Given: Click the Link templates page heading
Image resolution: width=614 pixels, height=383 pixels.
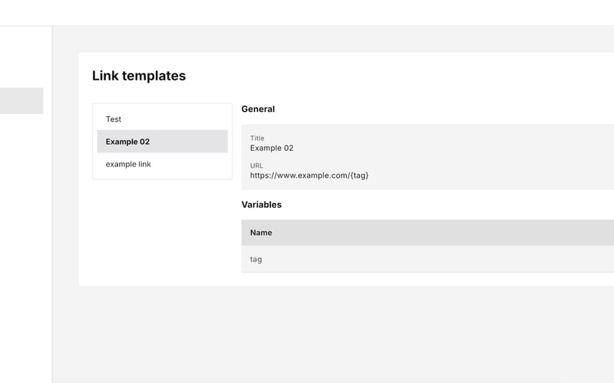Looking at the screenshot, I should click(139, 76).
